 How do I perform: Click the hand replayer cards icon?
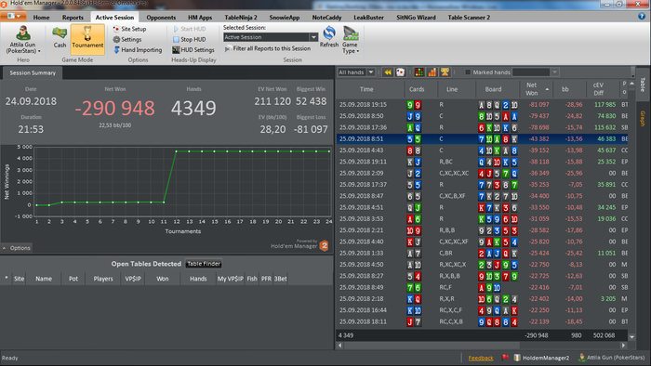coord(400,72)
